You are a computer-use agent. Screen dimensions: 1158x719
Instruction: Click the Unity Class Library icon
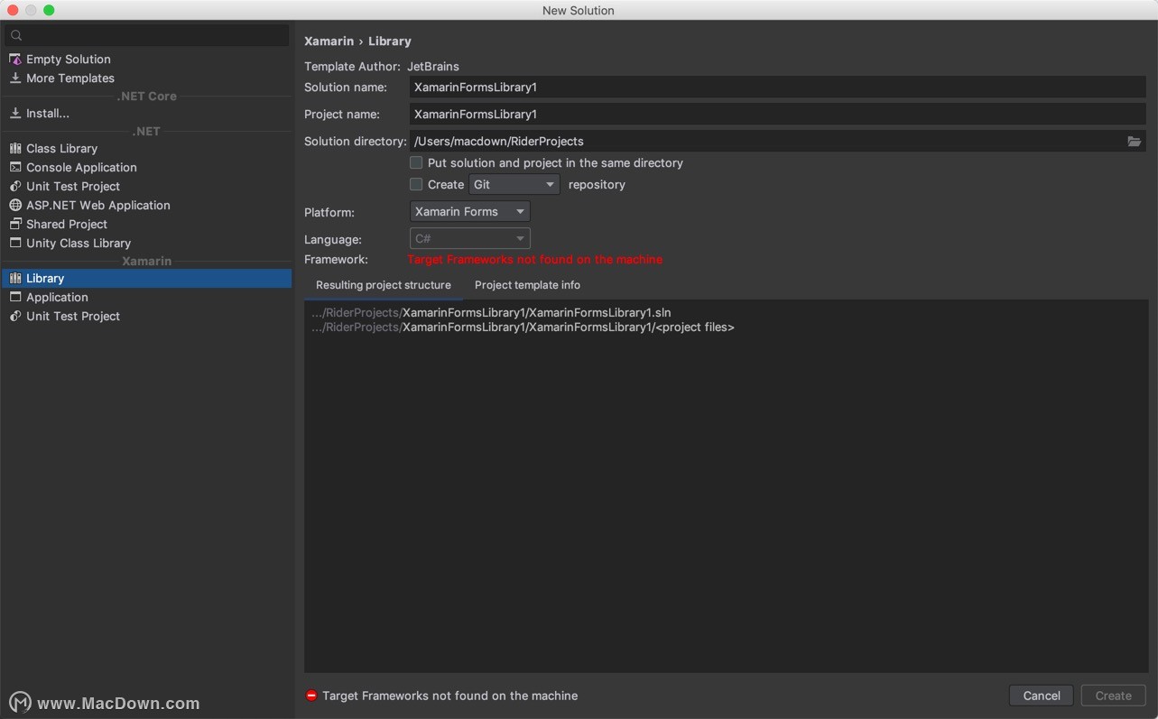click(15, 243)
